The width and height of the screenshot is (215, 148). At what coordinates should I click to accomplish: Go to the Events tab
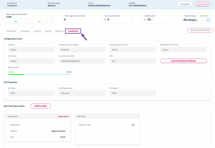point(37,31)
